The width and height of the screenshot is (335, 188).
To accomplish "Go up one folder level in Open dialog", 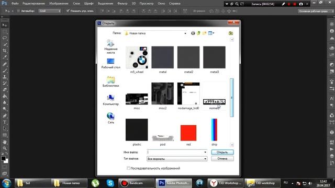I will coord(199,33).
